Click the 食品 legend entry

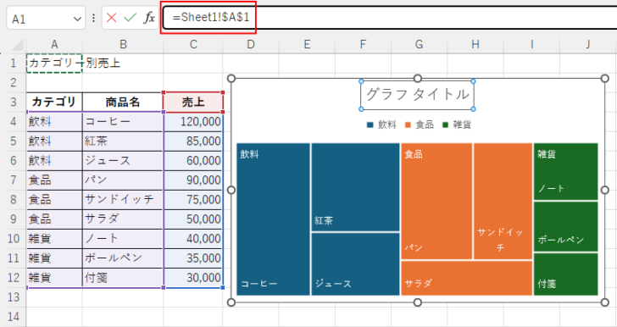point(419,125)
